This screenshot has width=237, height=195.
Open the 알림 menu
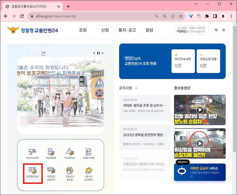click(149, 30)
